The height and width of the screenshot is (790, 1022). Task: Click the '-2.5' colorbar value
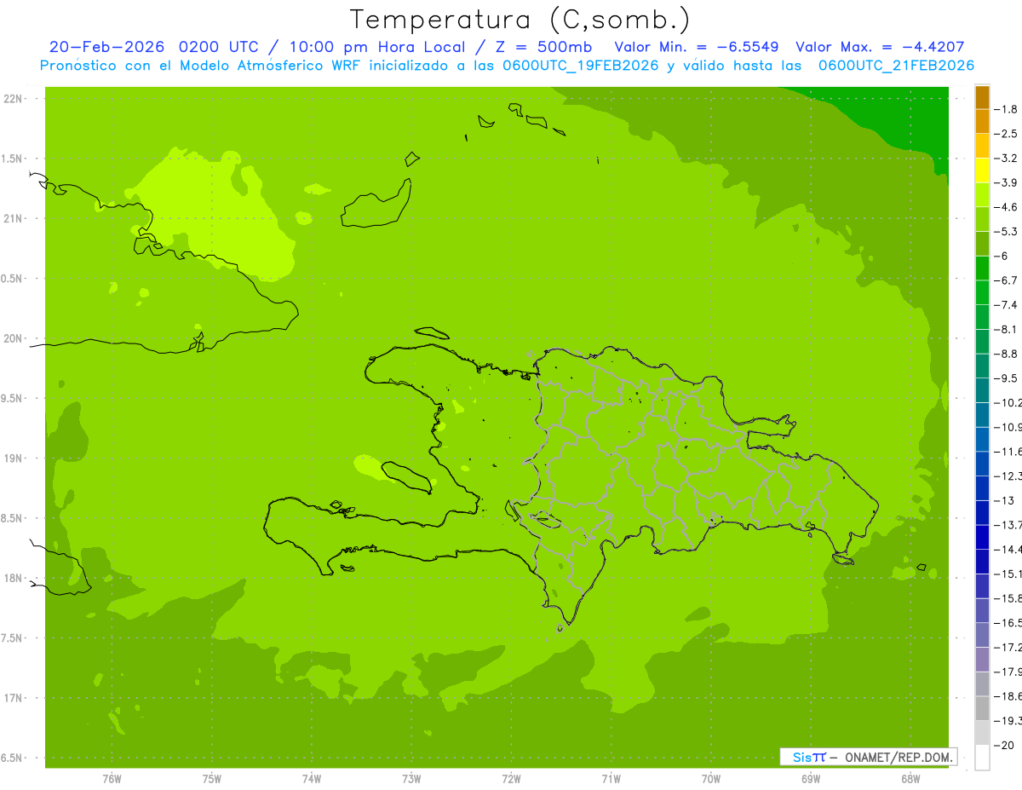[1007, 134]
